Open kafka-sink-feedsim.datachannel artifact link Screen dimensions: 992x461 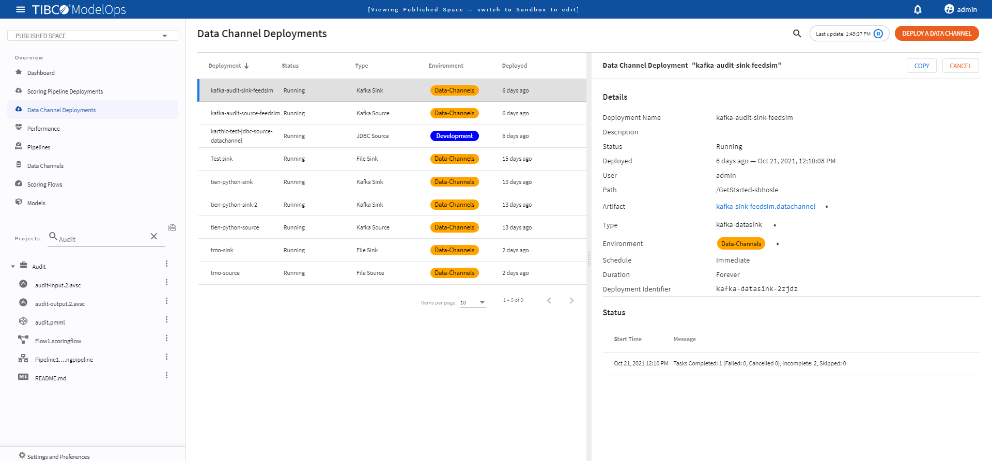click(x=765, y=206)
